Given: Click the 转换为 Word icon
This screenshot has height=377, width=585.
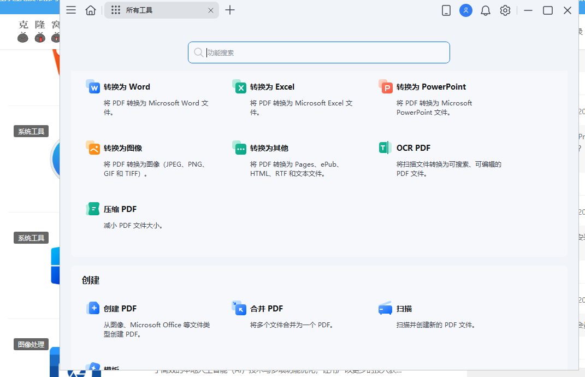Looking at the screenshot, I should click(93, 86).
